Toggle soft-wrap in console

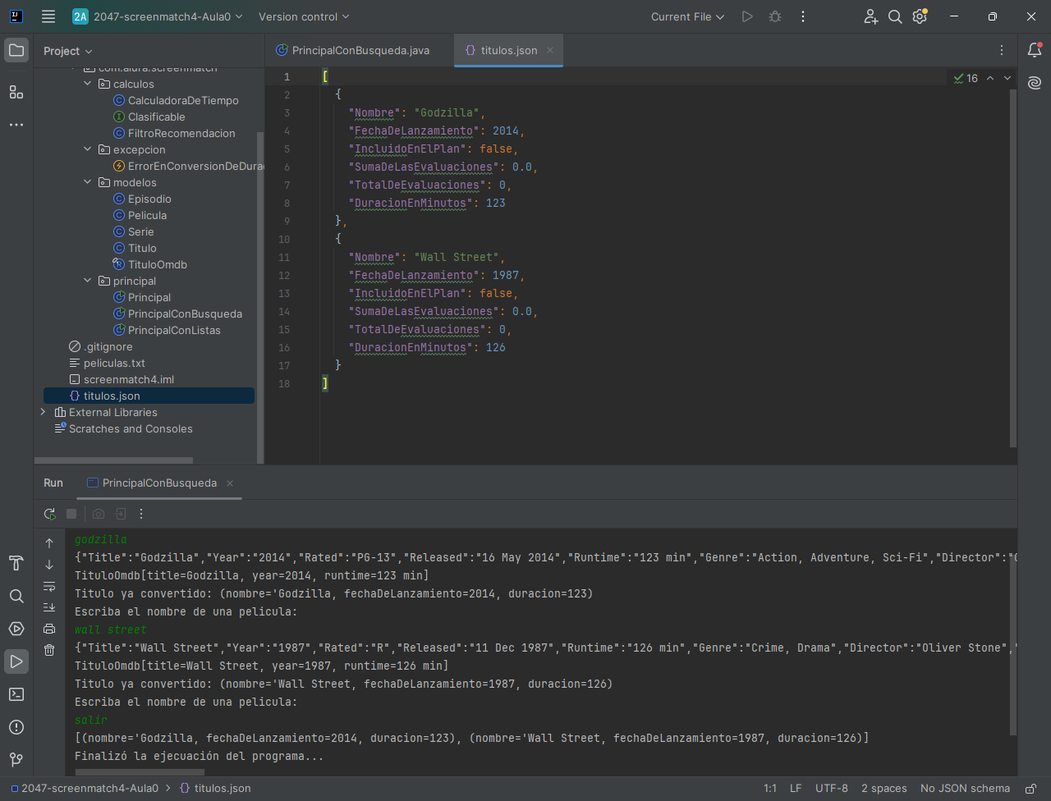49,586
